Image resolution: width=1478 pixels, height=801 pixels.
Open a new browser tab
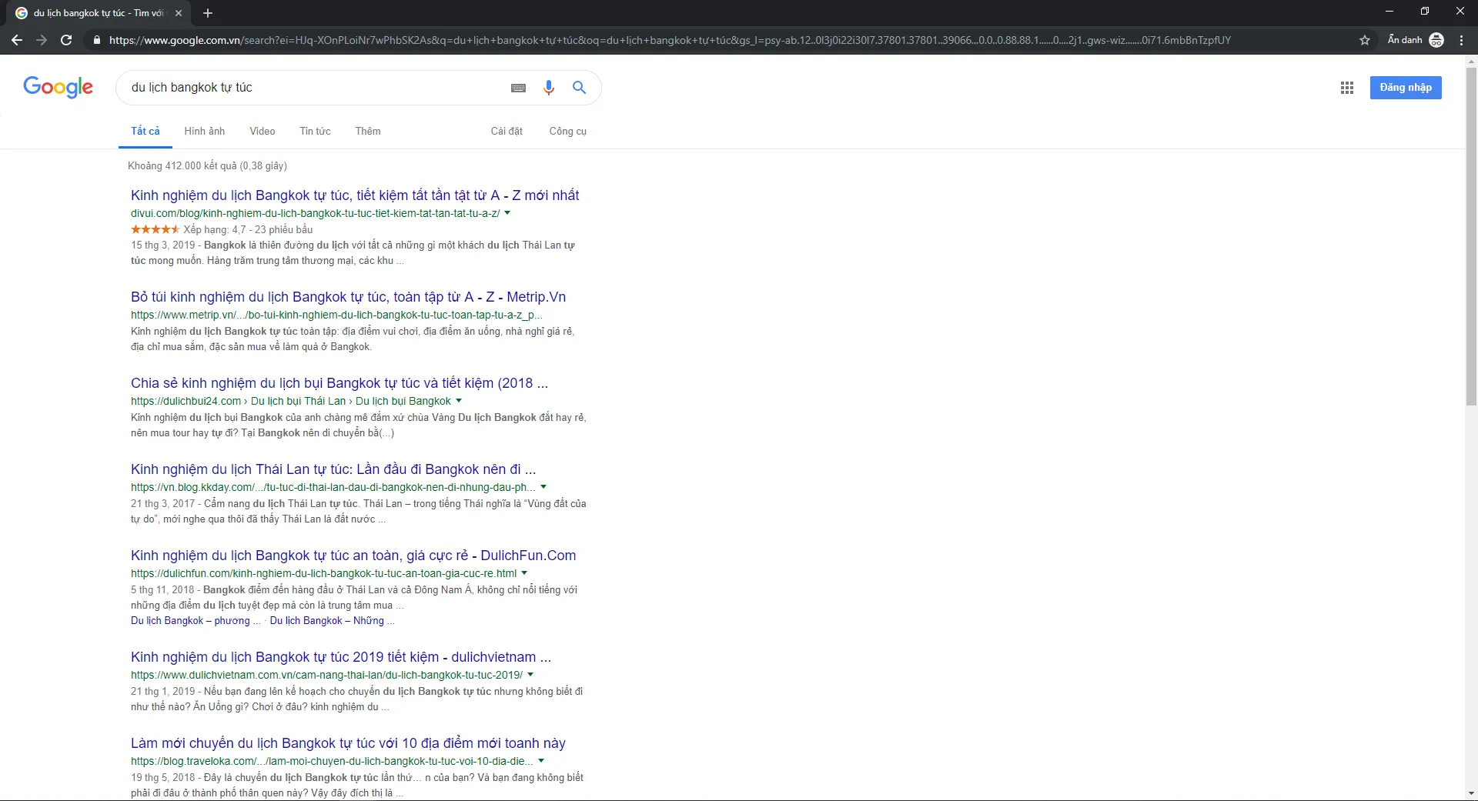tap(208, 13)
